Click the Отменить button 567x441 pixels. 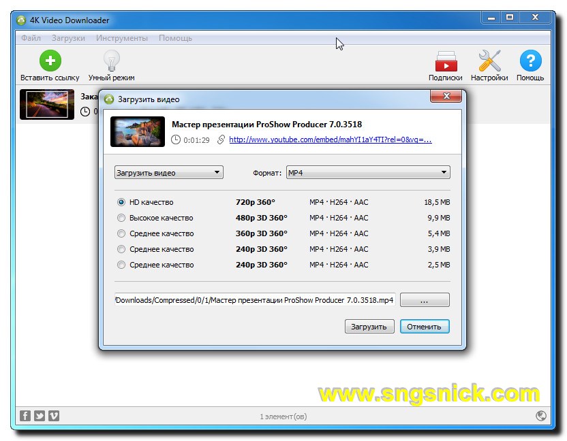click(x=425, y=327)
